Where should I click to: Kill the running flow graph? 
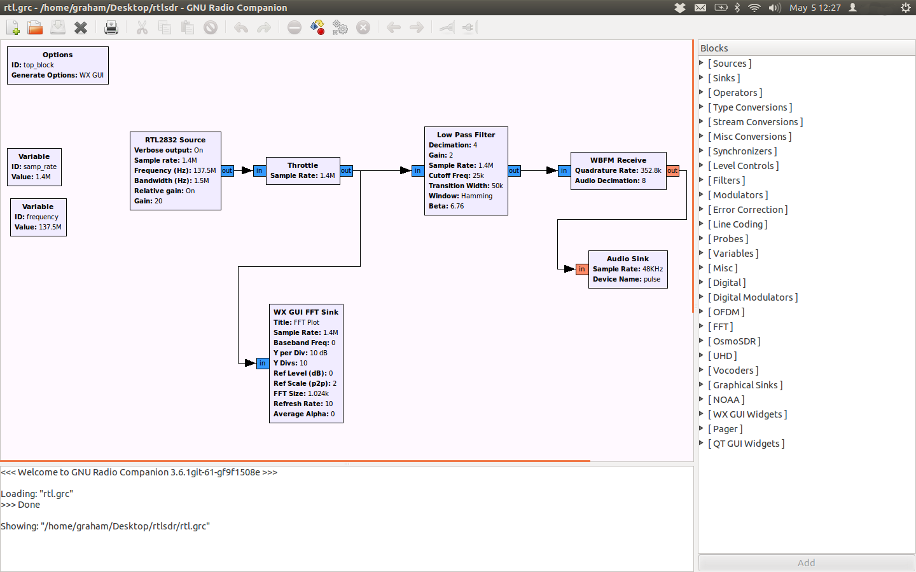click(363, 27)
